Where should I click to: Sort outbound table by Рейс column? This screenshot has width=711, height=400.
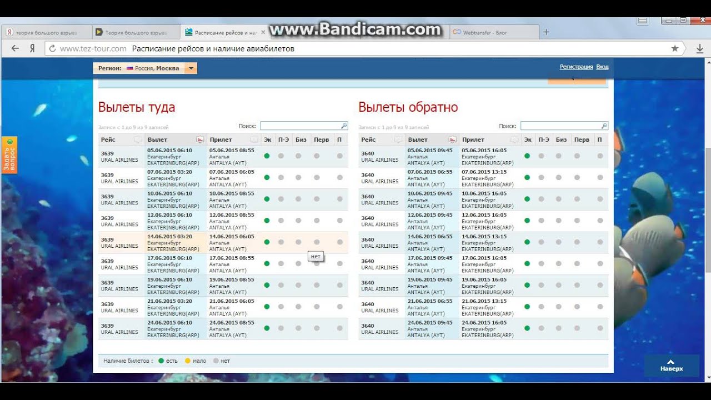click(x=138, y=139)
